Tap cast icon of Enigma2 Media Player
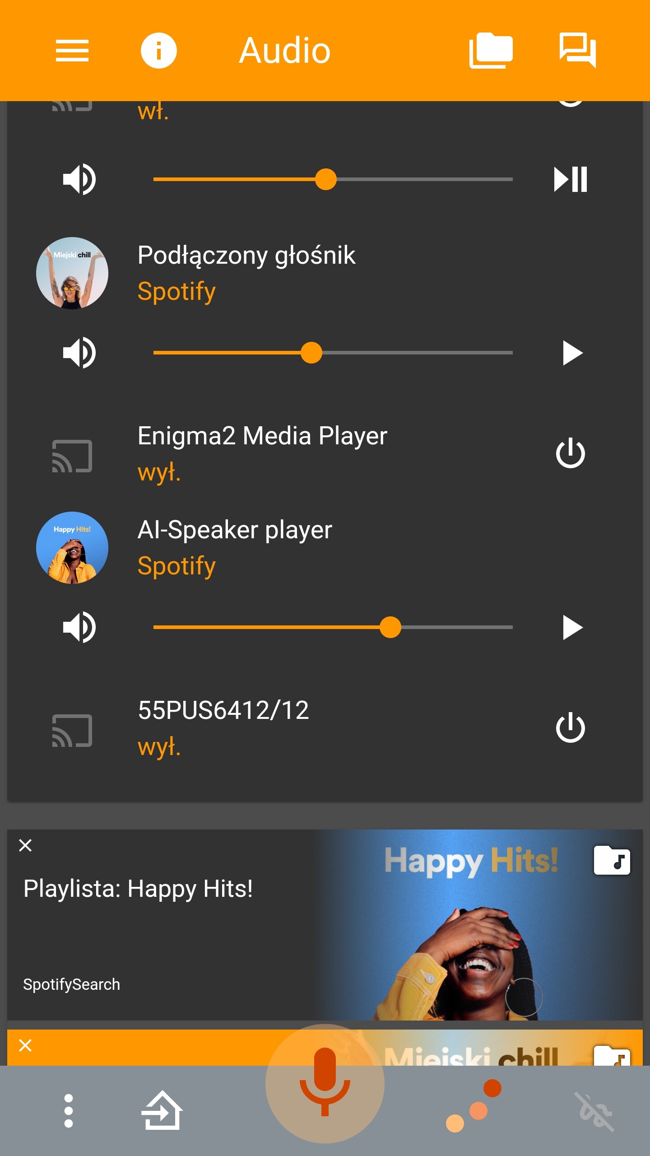 point(72,456)
